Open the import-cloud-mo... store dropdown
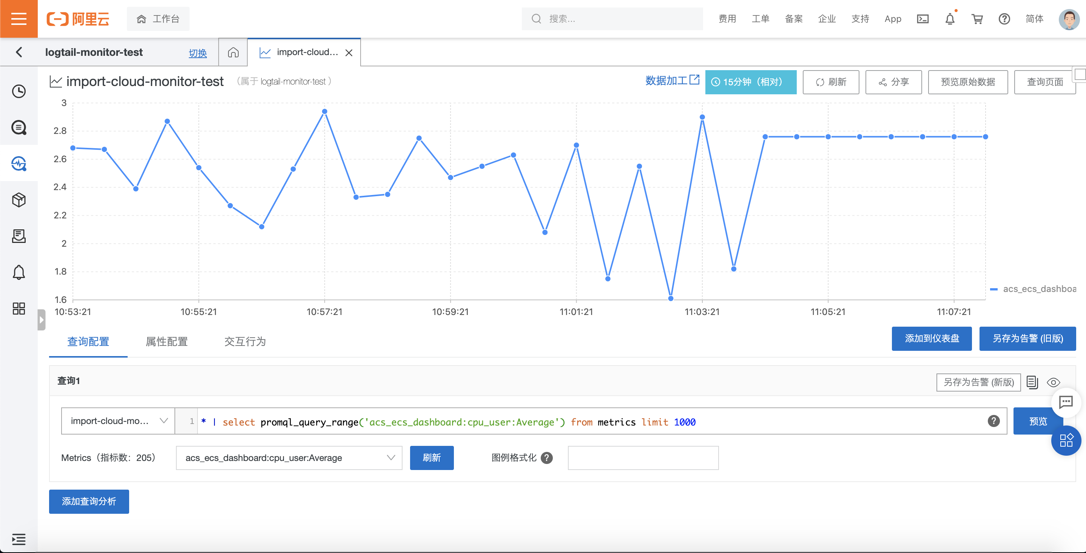The height and width of the screenshot is (553, 1086). (x=118, y=421)
